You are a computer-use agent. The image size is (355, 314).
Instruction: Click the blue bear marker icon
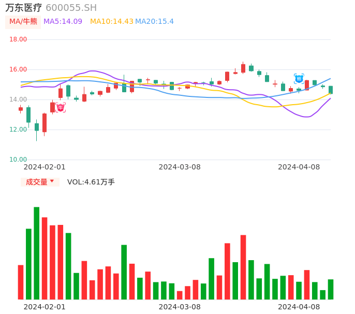pos(299,79)
